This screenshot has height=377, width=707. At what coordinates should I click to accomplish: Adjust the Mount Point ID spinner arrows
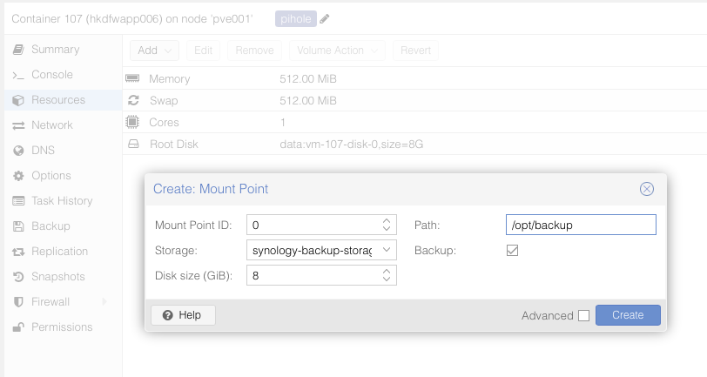coord(387,225)
